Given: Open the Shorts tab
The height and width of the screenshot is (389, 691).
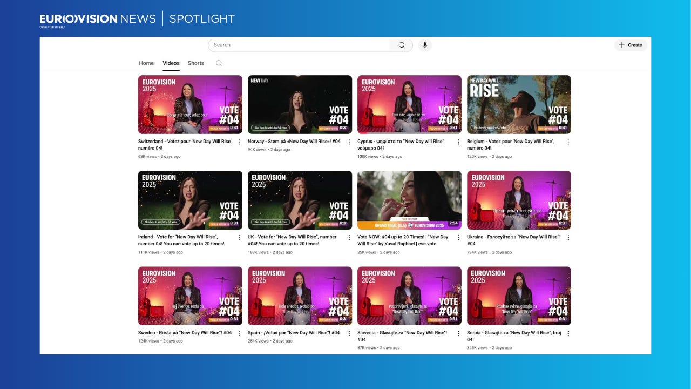Looking at the screenshot, I should point(196,63).
